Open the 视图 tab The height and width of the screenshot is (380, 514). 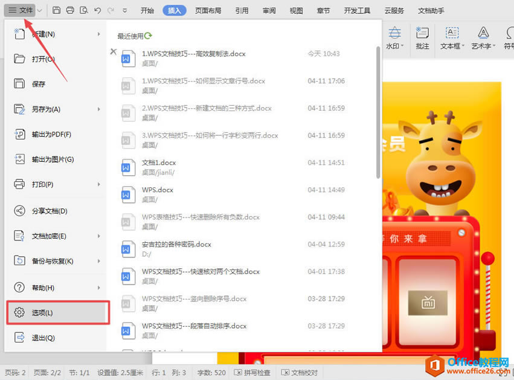(297, 10)
